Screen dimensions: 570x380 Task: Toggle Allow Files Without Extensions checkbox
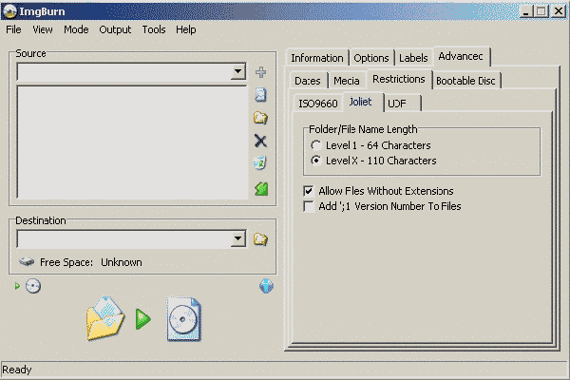[x=308, y=191]
